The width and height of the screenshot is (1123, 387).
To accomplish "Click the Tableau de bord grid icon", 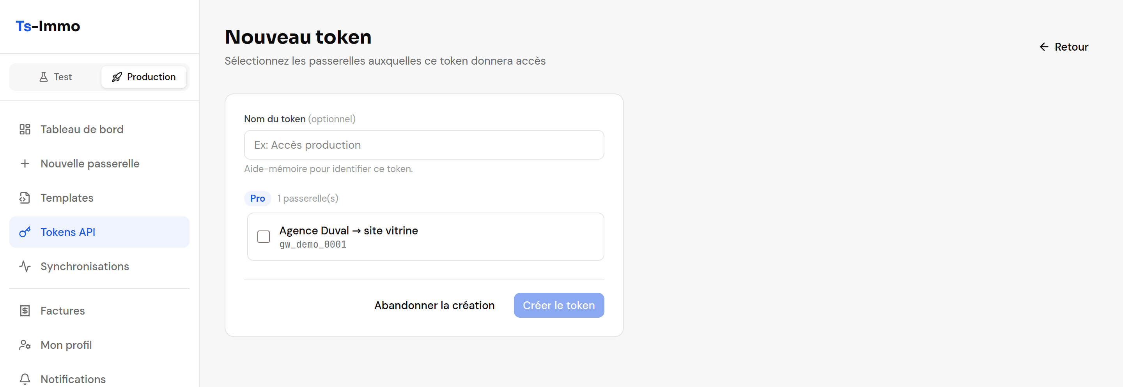I will coord(25,129).
